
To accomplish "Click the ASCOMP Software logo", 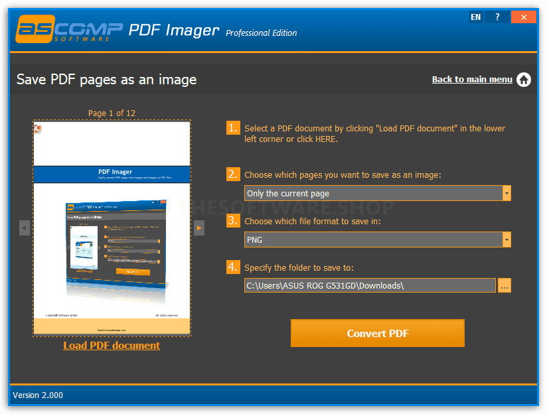I will [x=69, y=29].
